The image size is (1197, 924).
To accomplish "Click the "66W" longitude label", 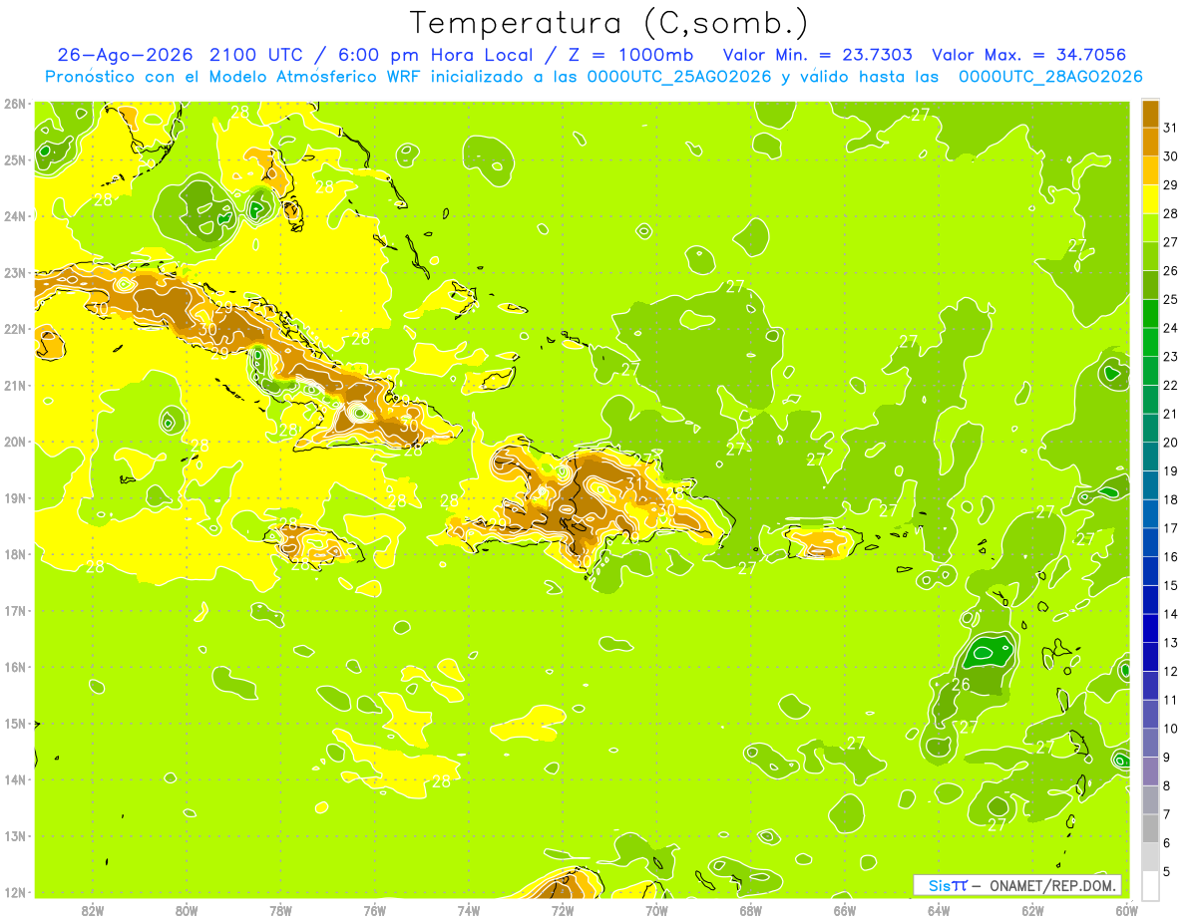I will click(845, 910).
